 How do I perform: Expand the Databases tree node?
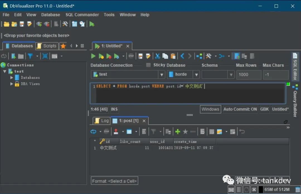12,78
